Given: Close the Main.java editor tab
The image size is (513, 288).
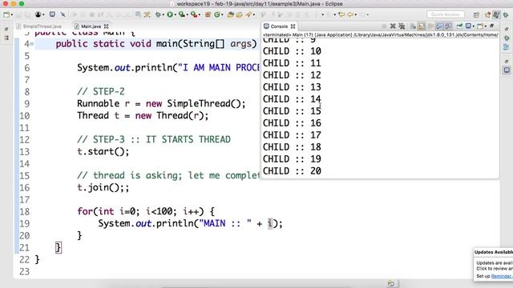Looking at the screenshot, I should click(x=106, y=26).
